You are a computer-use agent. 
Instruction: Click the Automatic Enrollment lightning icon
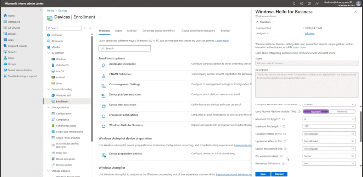coord(104,65)
